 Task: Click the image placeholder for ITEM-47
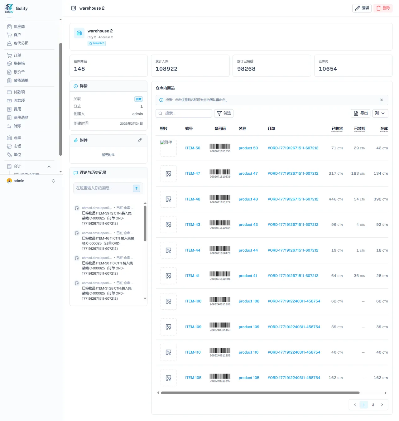[x=168, y=174]
